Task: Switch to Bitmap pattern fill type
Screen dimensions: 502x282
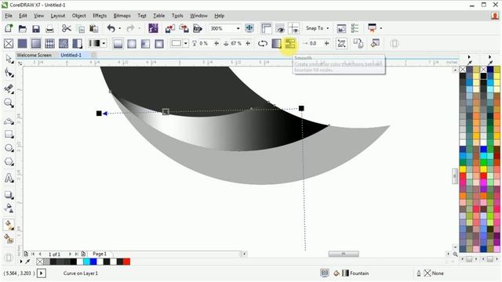Action: (x=64, y=43)
